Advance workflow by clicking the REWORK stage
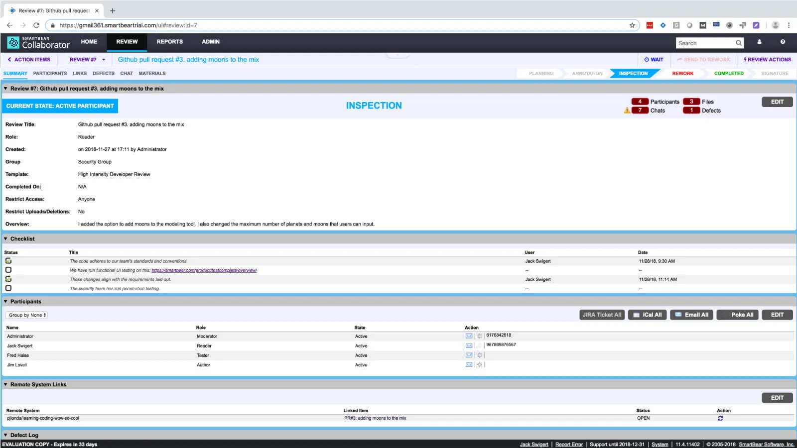Viewport: 797px width, 448px height. 682,73
